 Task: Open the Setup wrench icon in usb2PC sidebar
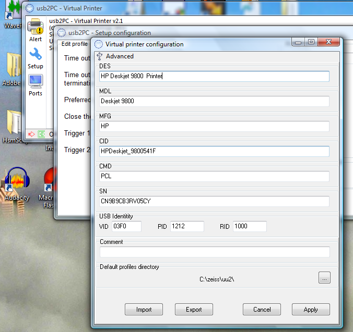[36, 54]
